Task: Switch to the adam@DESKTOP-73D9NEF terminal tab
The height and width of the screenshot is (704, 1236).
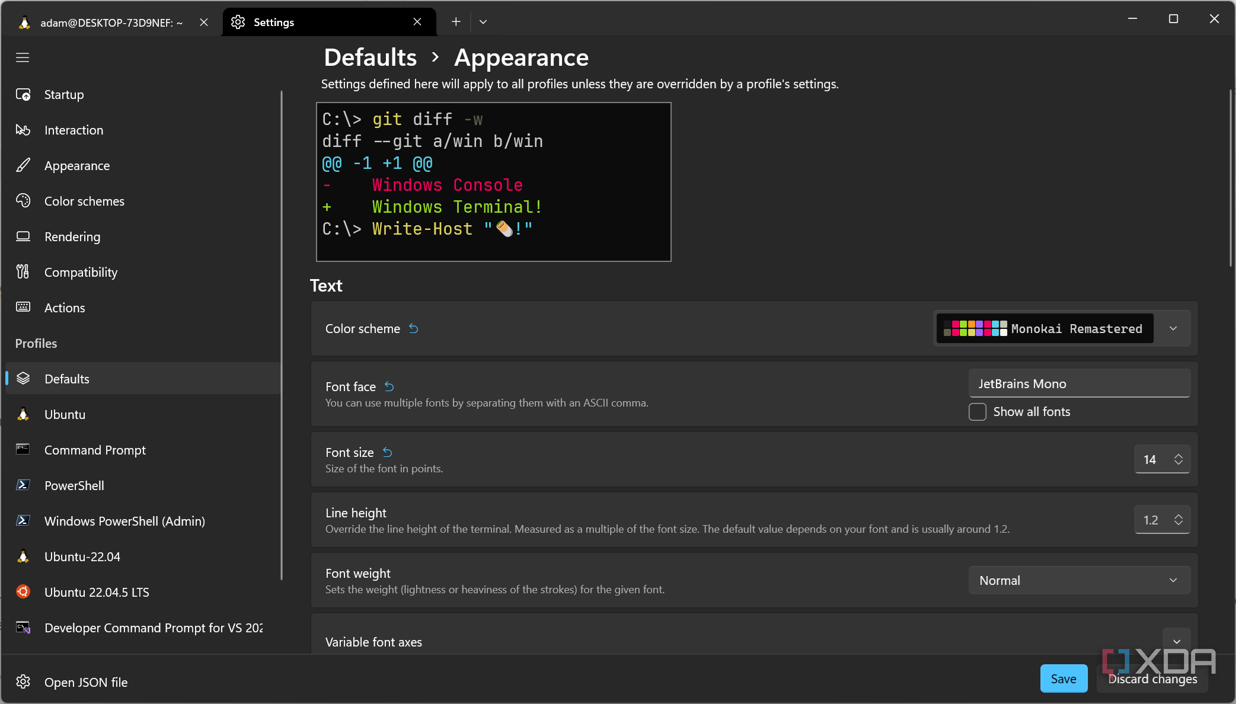Action: 113,23
